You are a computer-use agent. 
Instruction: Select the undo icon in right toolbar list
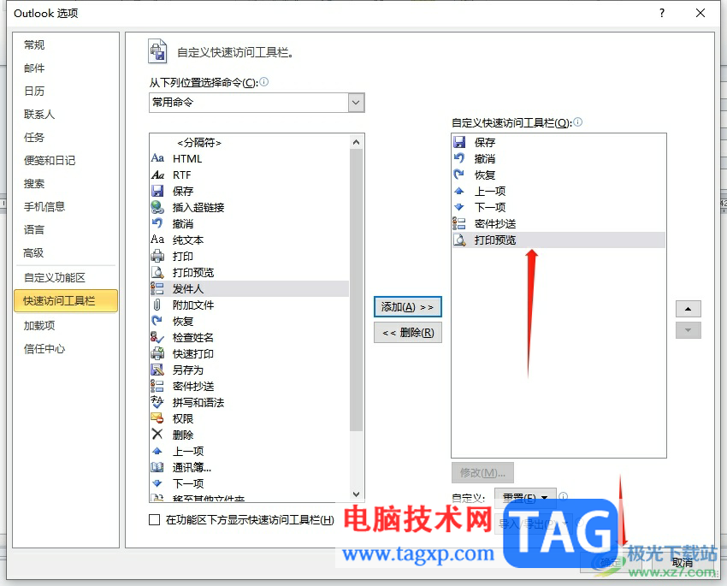click(459, 158)
